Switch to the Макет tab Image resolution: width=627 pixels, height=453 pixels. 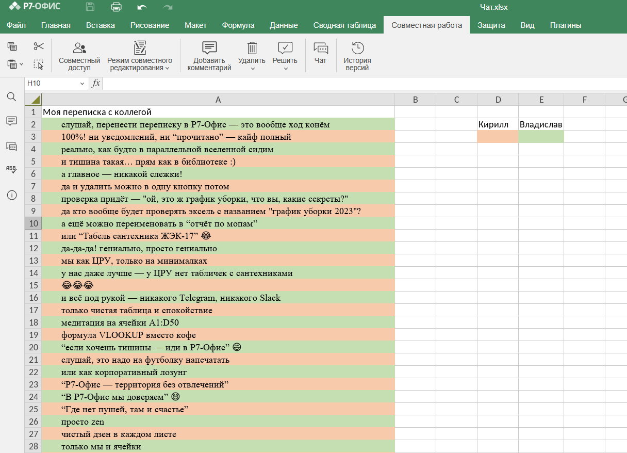195,25
